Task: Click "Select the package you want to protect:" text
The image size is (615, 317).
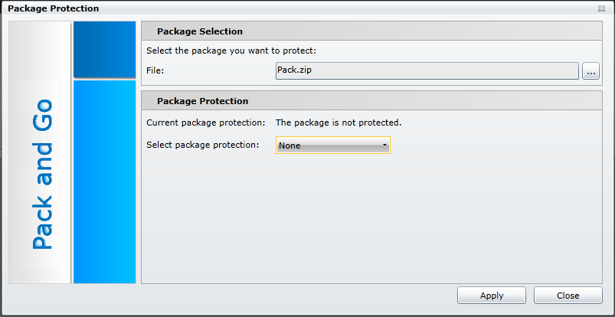Action: [x=231, y=51]
